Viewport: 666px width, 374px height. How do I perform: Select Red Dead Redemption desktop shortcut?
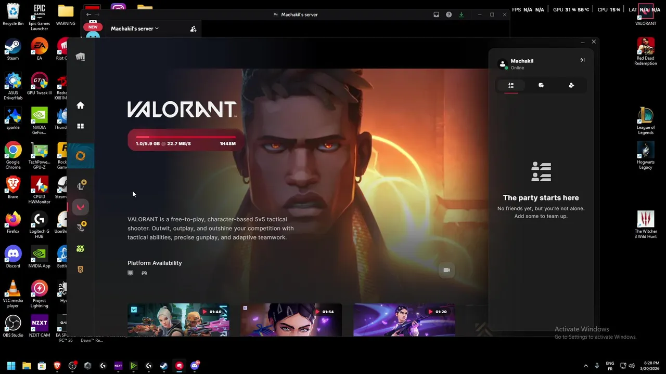pos(646,51)
